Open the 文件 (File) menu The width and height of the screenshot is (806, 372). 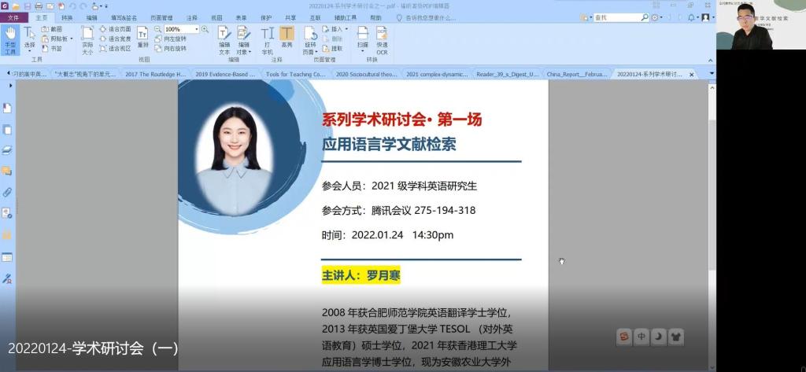pyautogui.click(x=13, y=17)
